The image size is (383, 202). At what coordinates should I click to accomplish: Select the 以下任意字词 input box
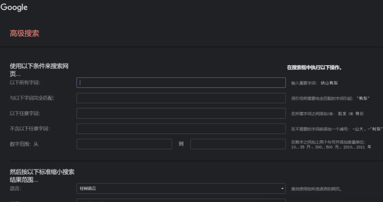pyautogui.click(x=181, y=113)
